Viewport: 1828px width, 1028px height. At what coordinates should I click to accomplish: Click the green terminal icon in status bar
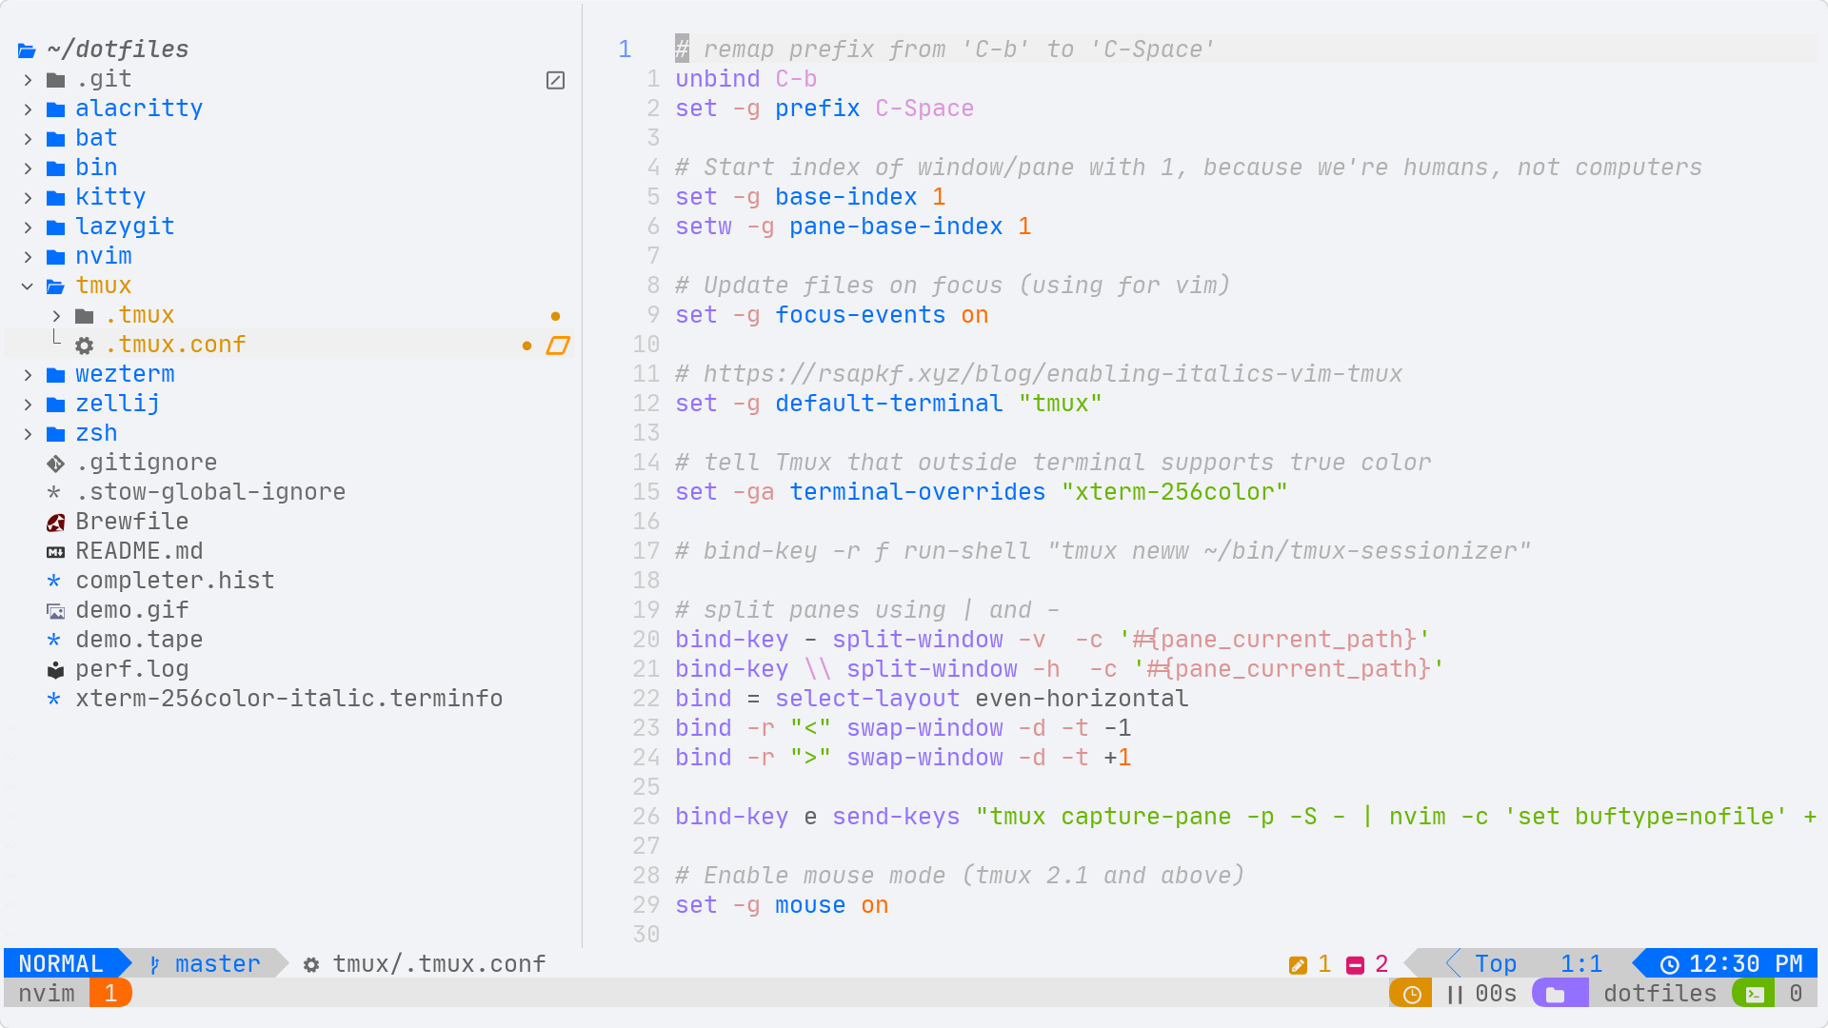(x=1754, y=995)
